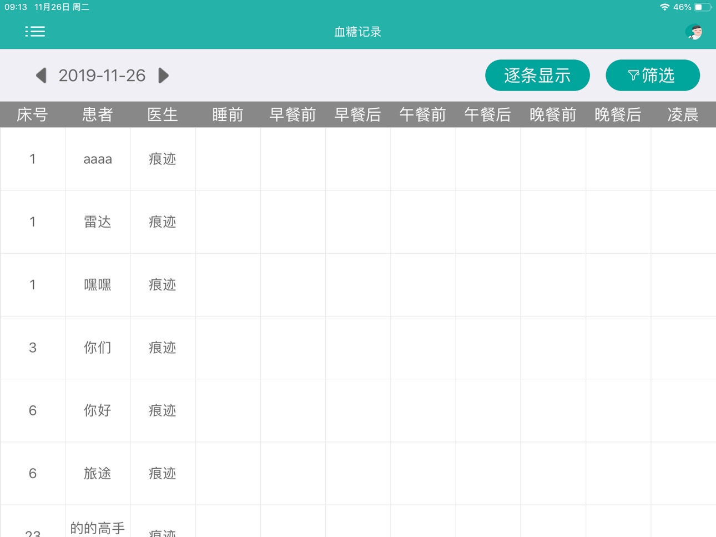Click doctor 痕迹 in 嘿嘿 row
The width and height of the screenshot is (716, 537).
(163, 285)
